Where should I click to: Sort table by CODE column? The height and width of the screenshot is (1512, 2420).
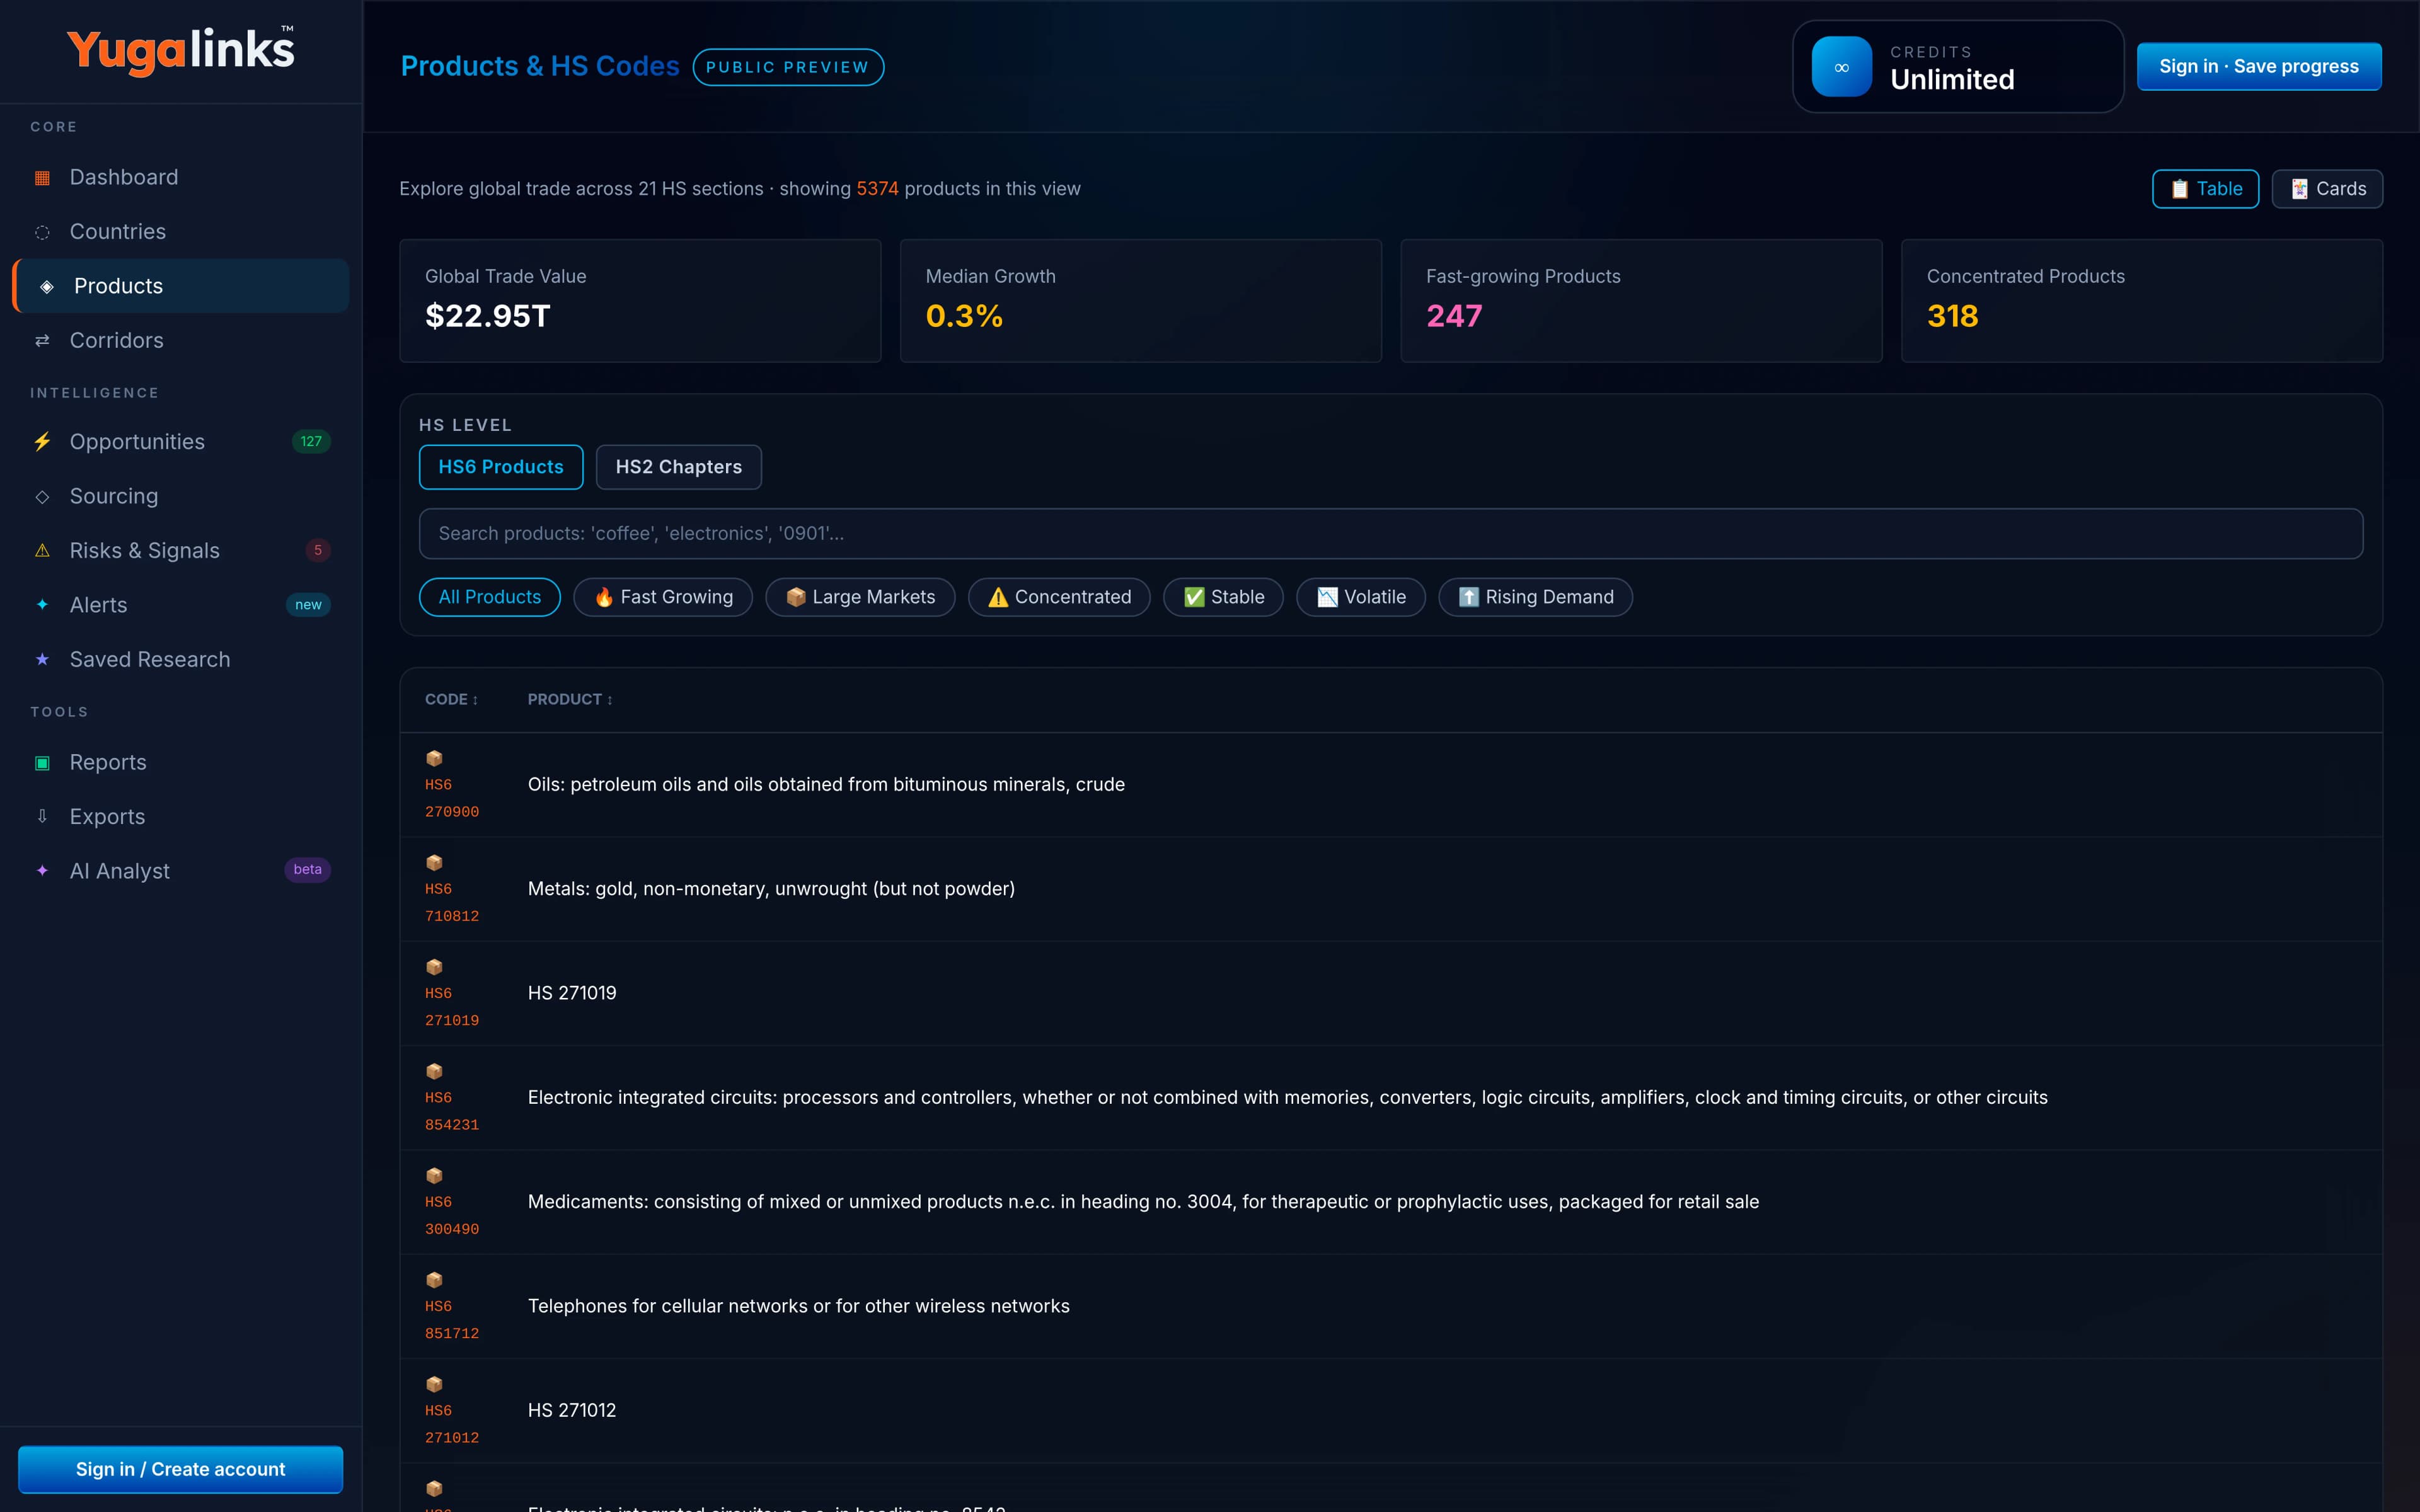(x=451, y=700)
